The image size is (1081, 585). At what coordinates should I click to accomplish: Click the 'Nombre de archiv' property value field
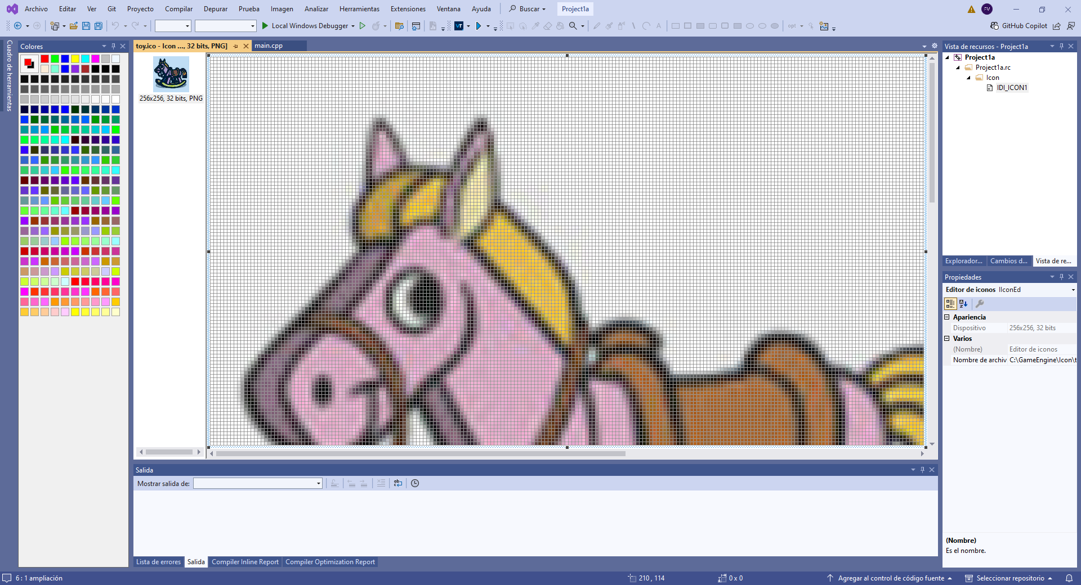[x=1043, y=360]
